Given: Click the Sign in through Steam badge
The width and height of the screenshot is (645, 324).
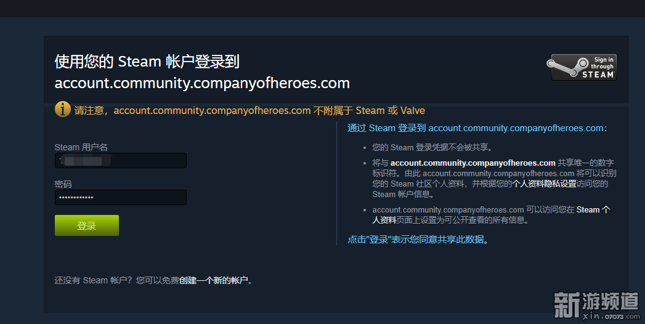Looking at the screenshot, I should [x=583, y=68].
